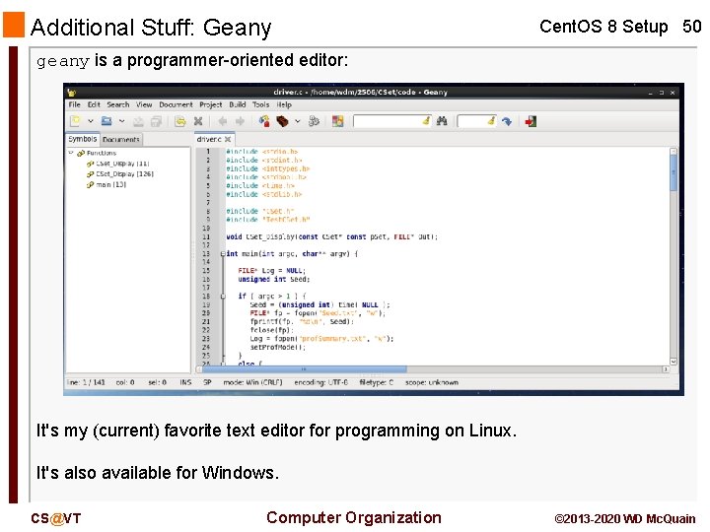710x532 pixels.
Task: Open the Edit menu
Action: [x=94, y=104]
